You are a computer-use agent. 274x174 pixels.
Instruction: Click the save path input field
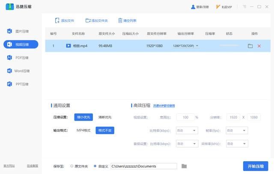click(x=143, y=166)
